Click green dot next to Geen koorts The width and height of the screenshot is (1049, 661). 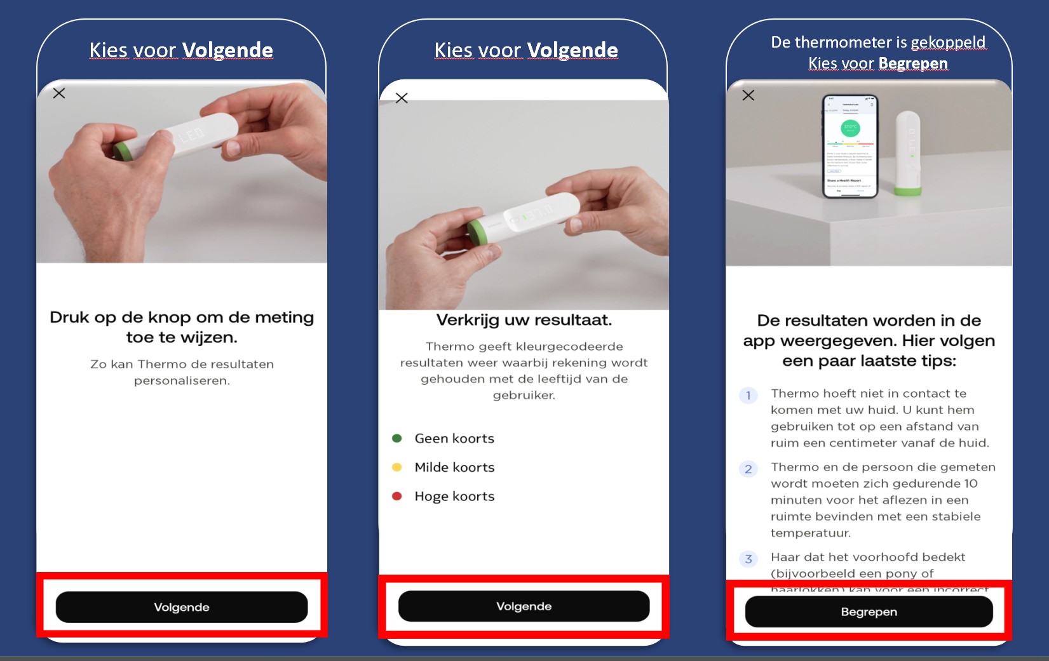(x=397, y=438)
